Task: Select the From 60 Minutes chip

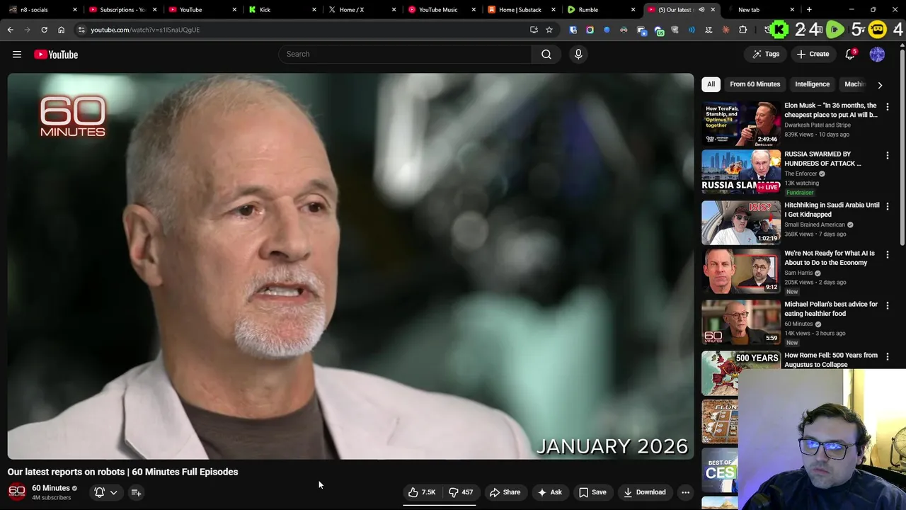Action: pos(755,84)
